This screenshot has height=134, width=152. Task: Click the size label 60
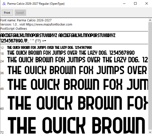[2, 109]
